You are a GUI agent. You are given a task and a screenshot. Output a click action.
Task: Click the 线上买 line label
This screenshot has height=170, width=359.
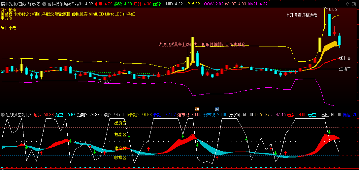click(345, 59)
